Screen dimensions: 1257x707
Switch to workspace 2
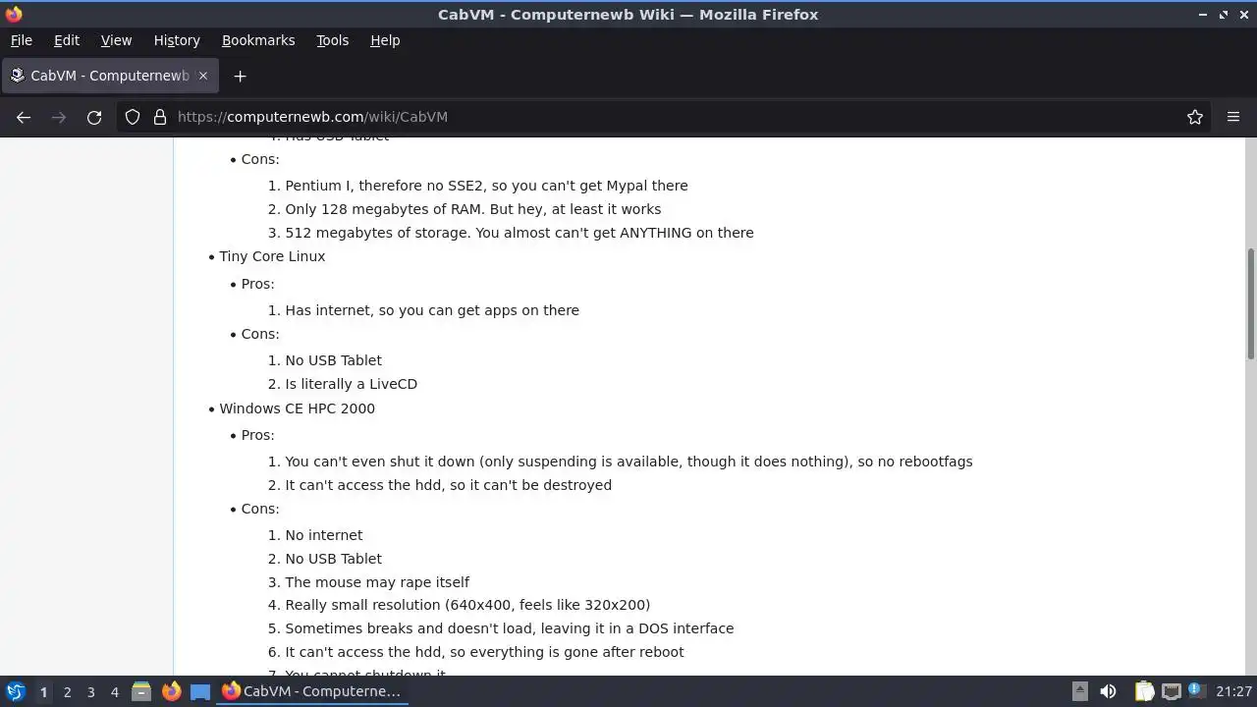pyautogui.click(x=67, y=691)
